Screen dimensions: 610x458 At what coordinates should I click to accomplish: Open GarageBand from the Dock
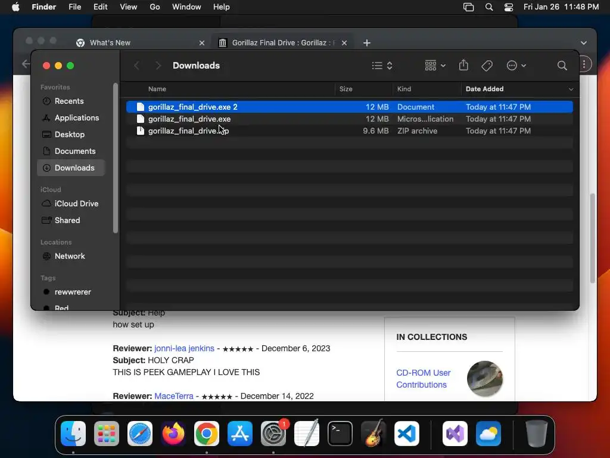pyautogui.click(x=374, y=434)
